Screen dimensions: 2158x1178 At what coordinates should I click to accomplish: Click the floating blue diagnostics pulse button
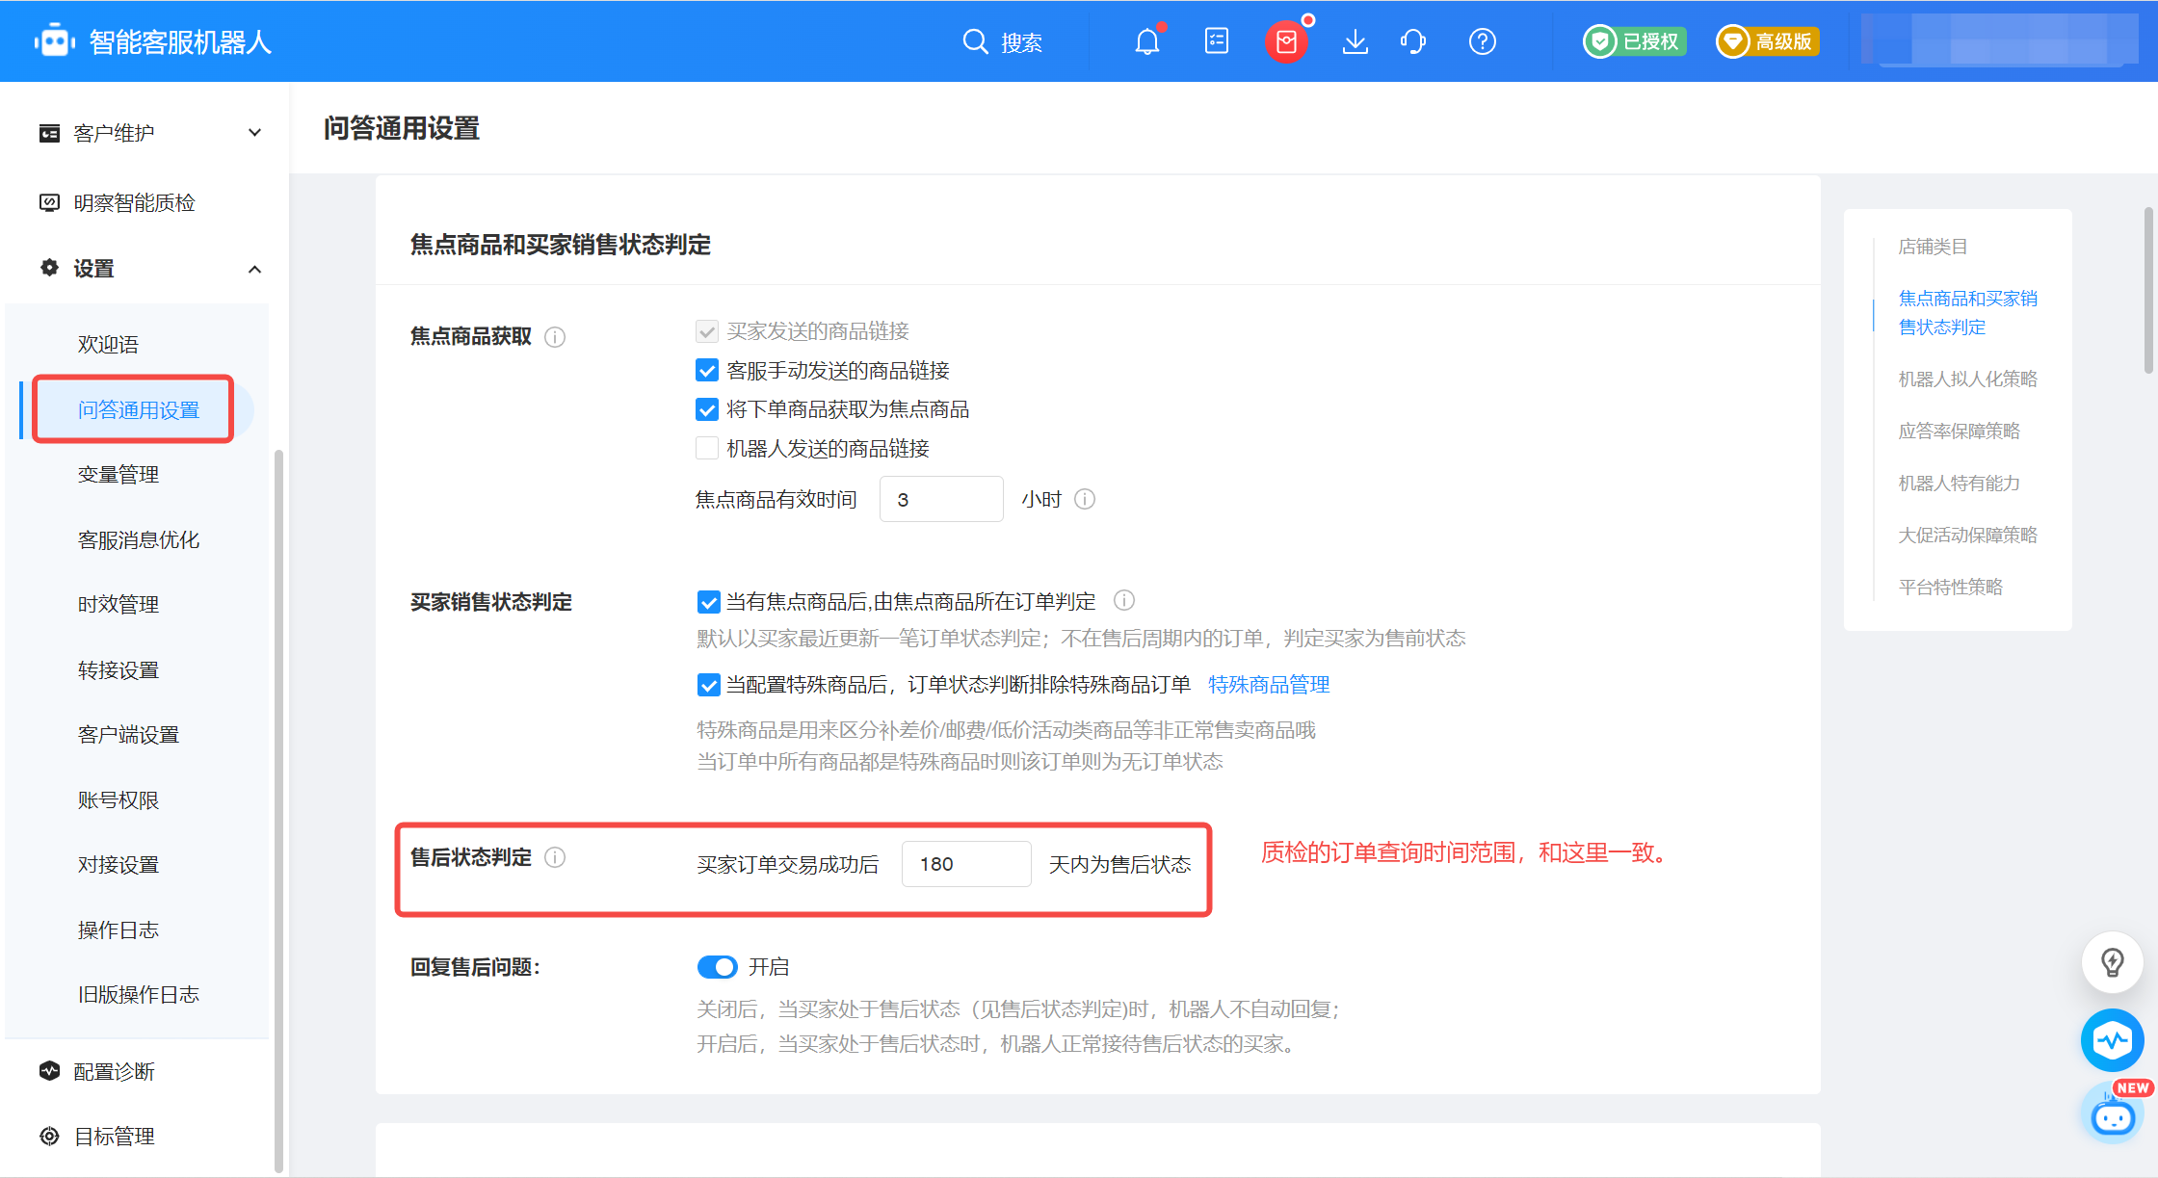2113,1040
